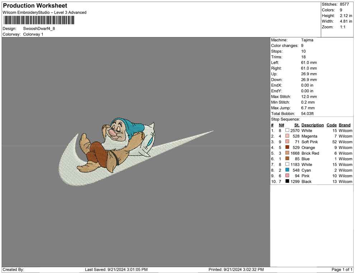Click the 'Brand' column header
Viewport: 355px width, 273px height.
[344, 125]
